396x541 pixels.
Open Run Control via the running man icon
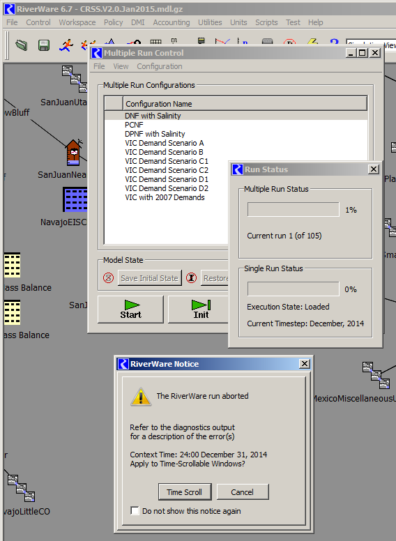[x=66, y=45]
